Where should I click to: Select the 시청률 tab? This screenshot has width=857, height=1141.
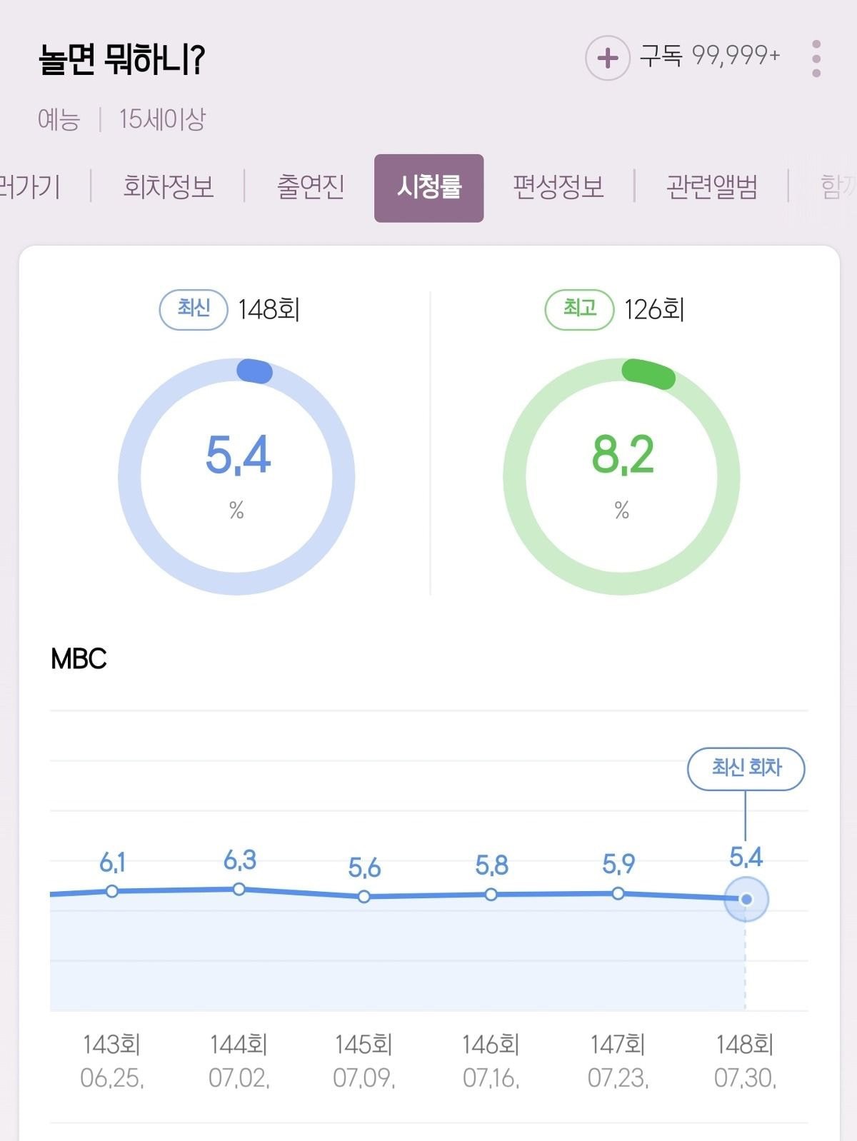point(429,188)
